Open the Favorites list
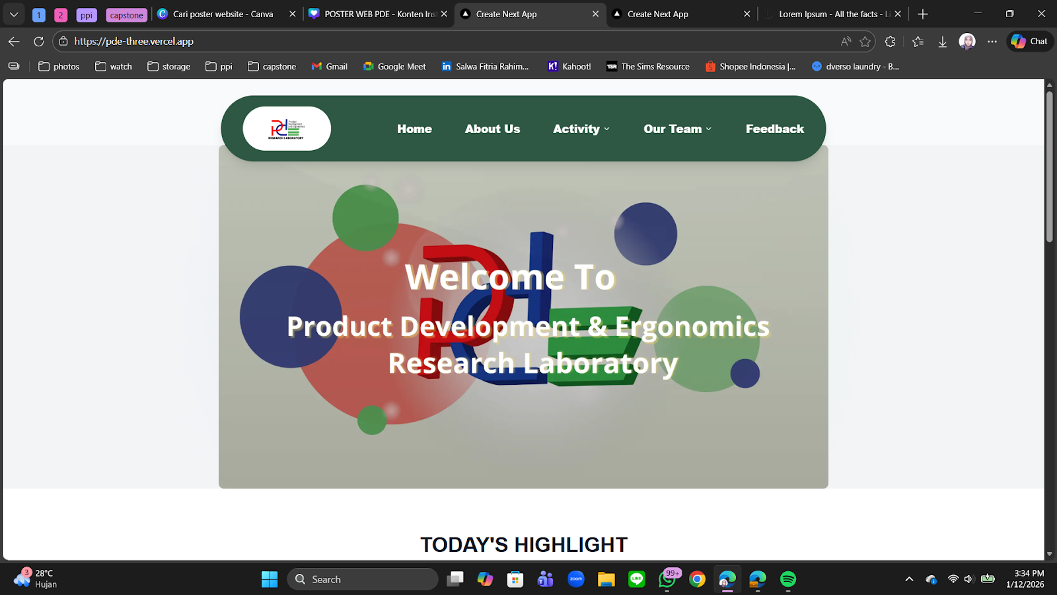Image resolution: width=1057 pixels, height=595 pixels. 918,42
